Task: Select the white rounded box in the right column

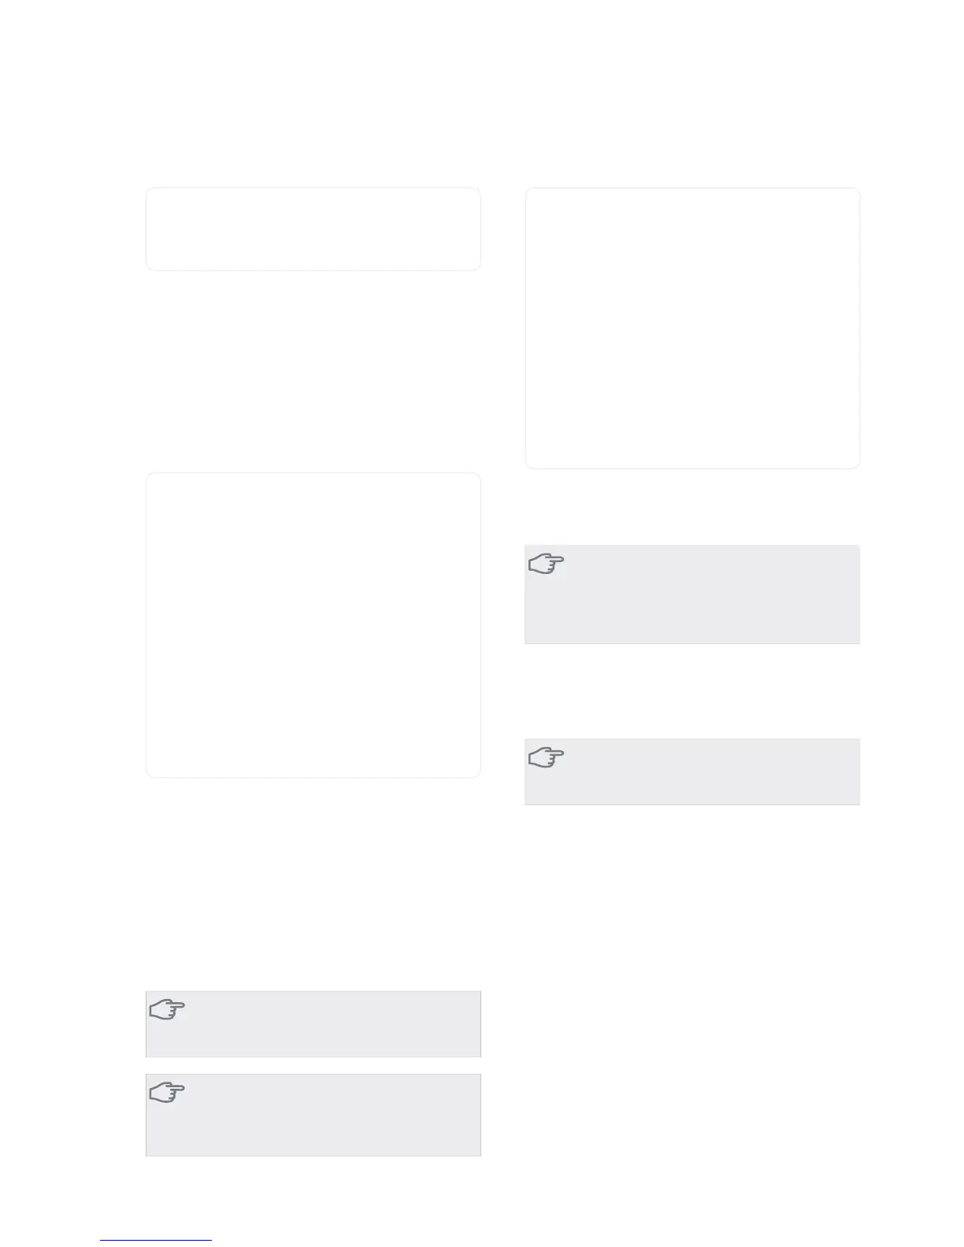Action: pyautogui.click(x=692, y=328)
